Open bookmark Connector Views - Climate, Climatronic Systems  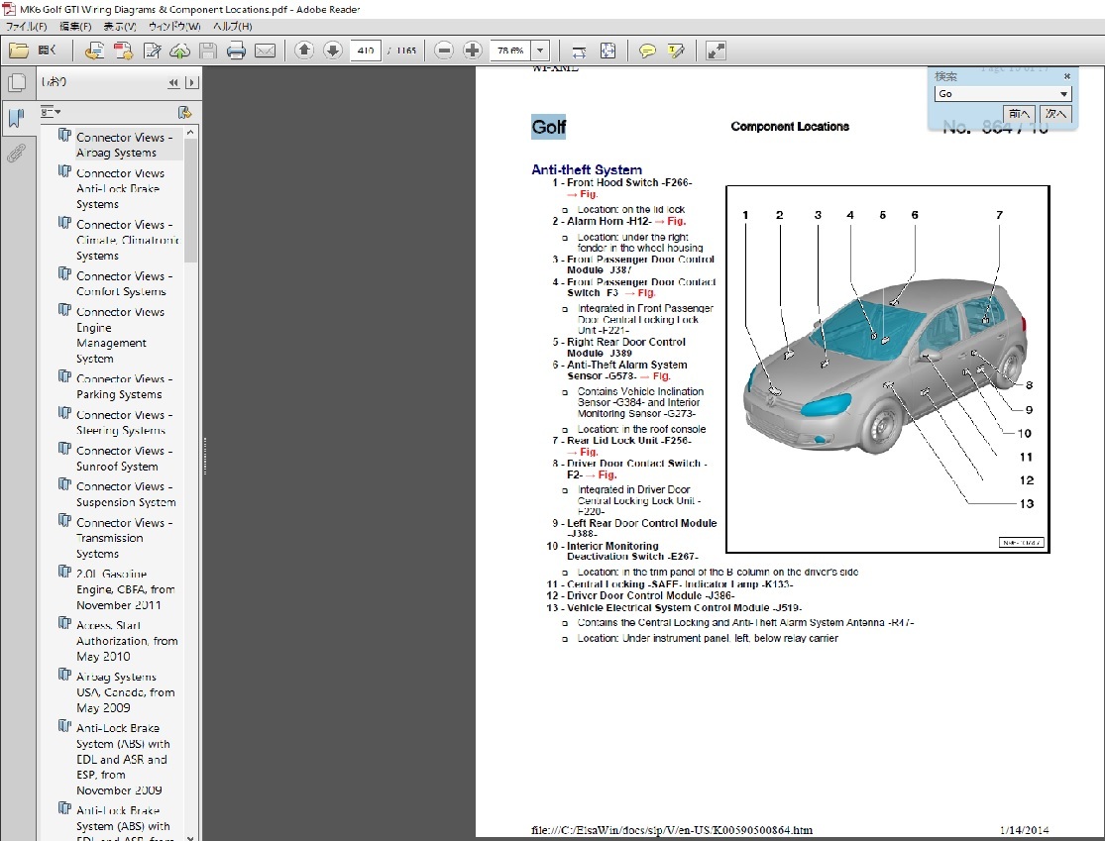point(128,240)
